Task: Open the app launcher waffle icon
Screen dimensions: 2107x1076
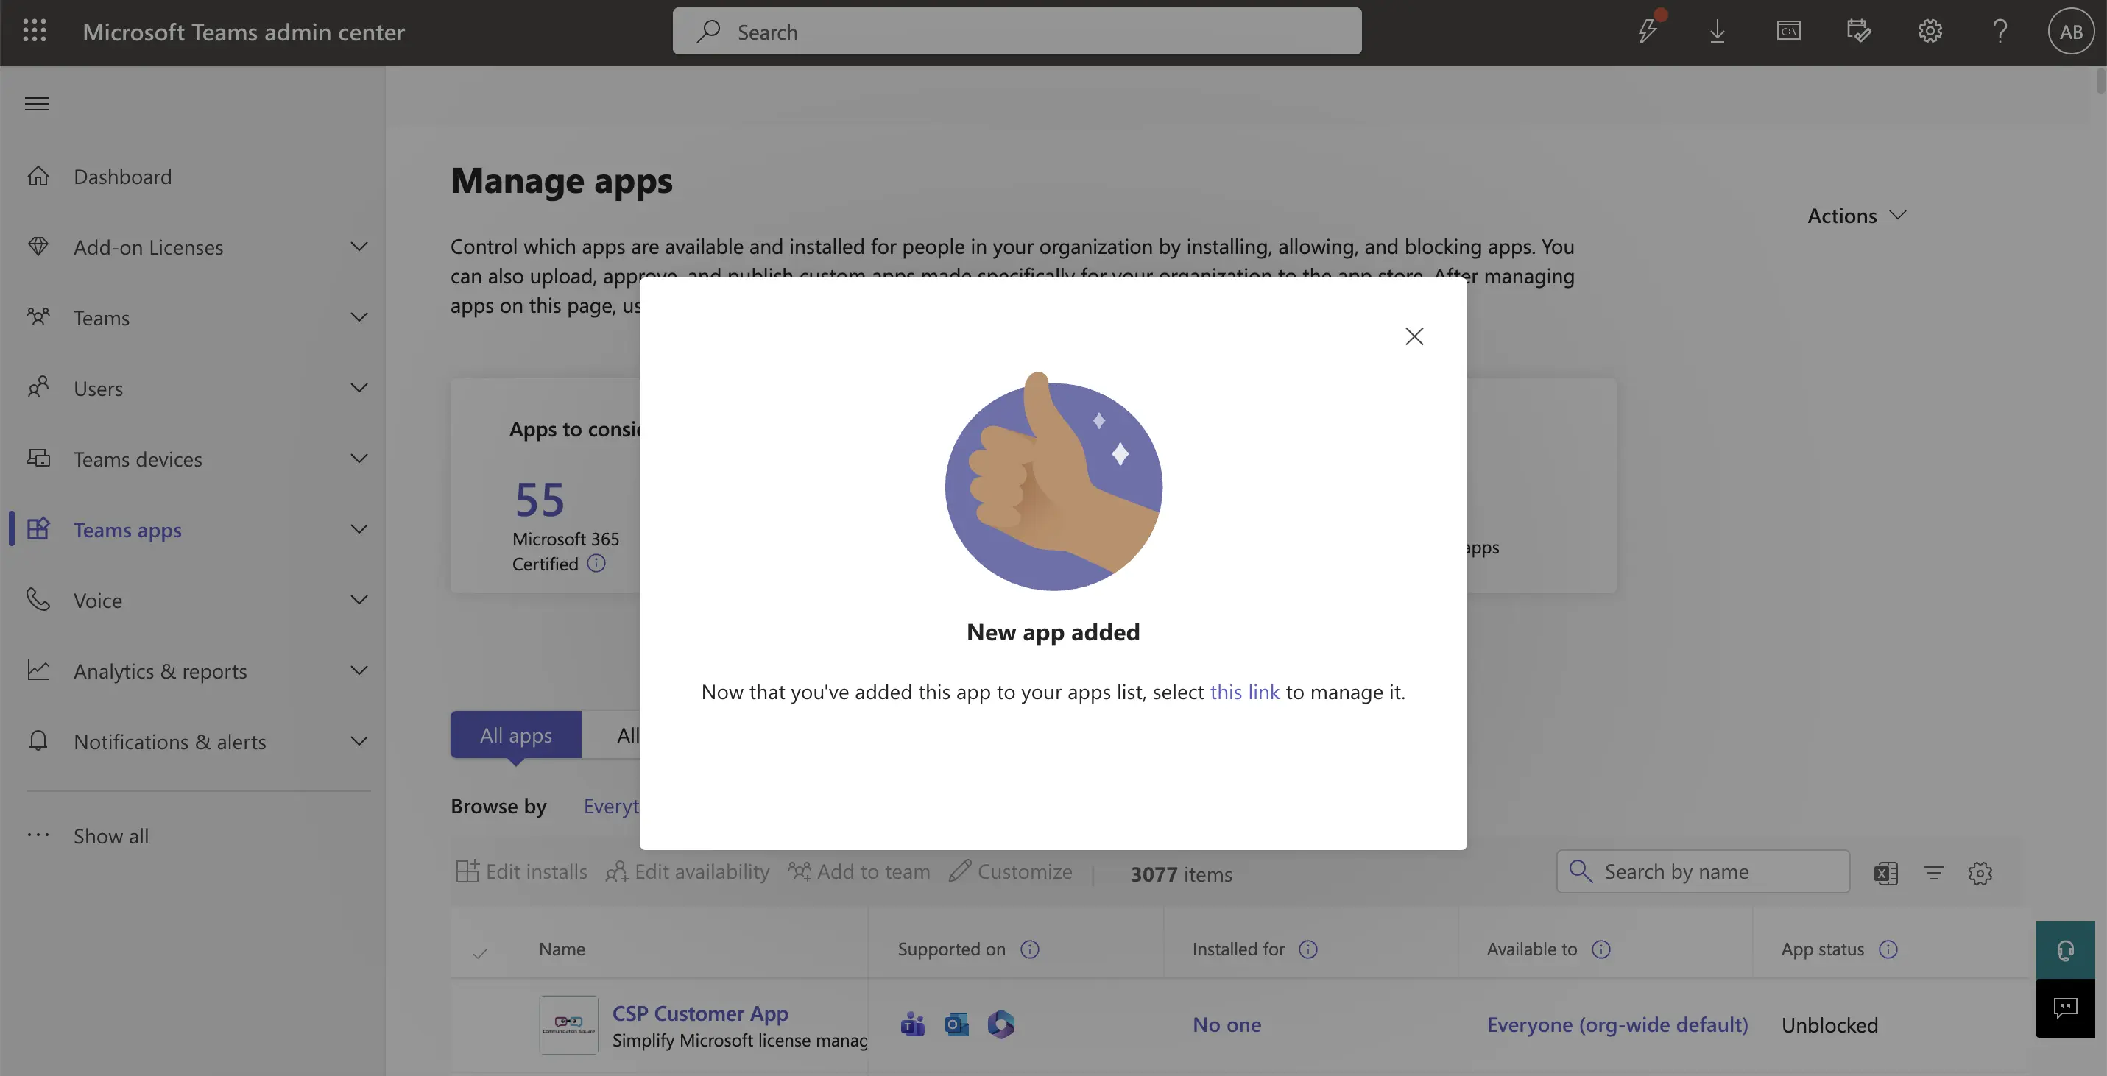Action: click(35, 31)
